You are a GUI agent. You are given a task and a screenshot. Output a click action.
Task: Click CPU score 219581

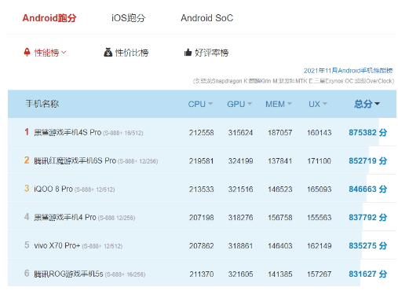point(201,161)
